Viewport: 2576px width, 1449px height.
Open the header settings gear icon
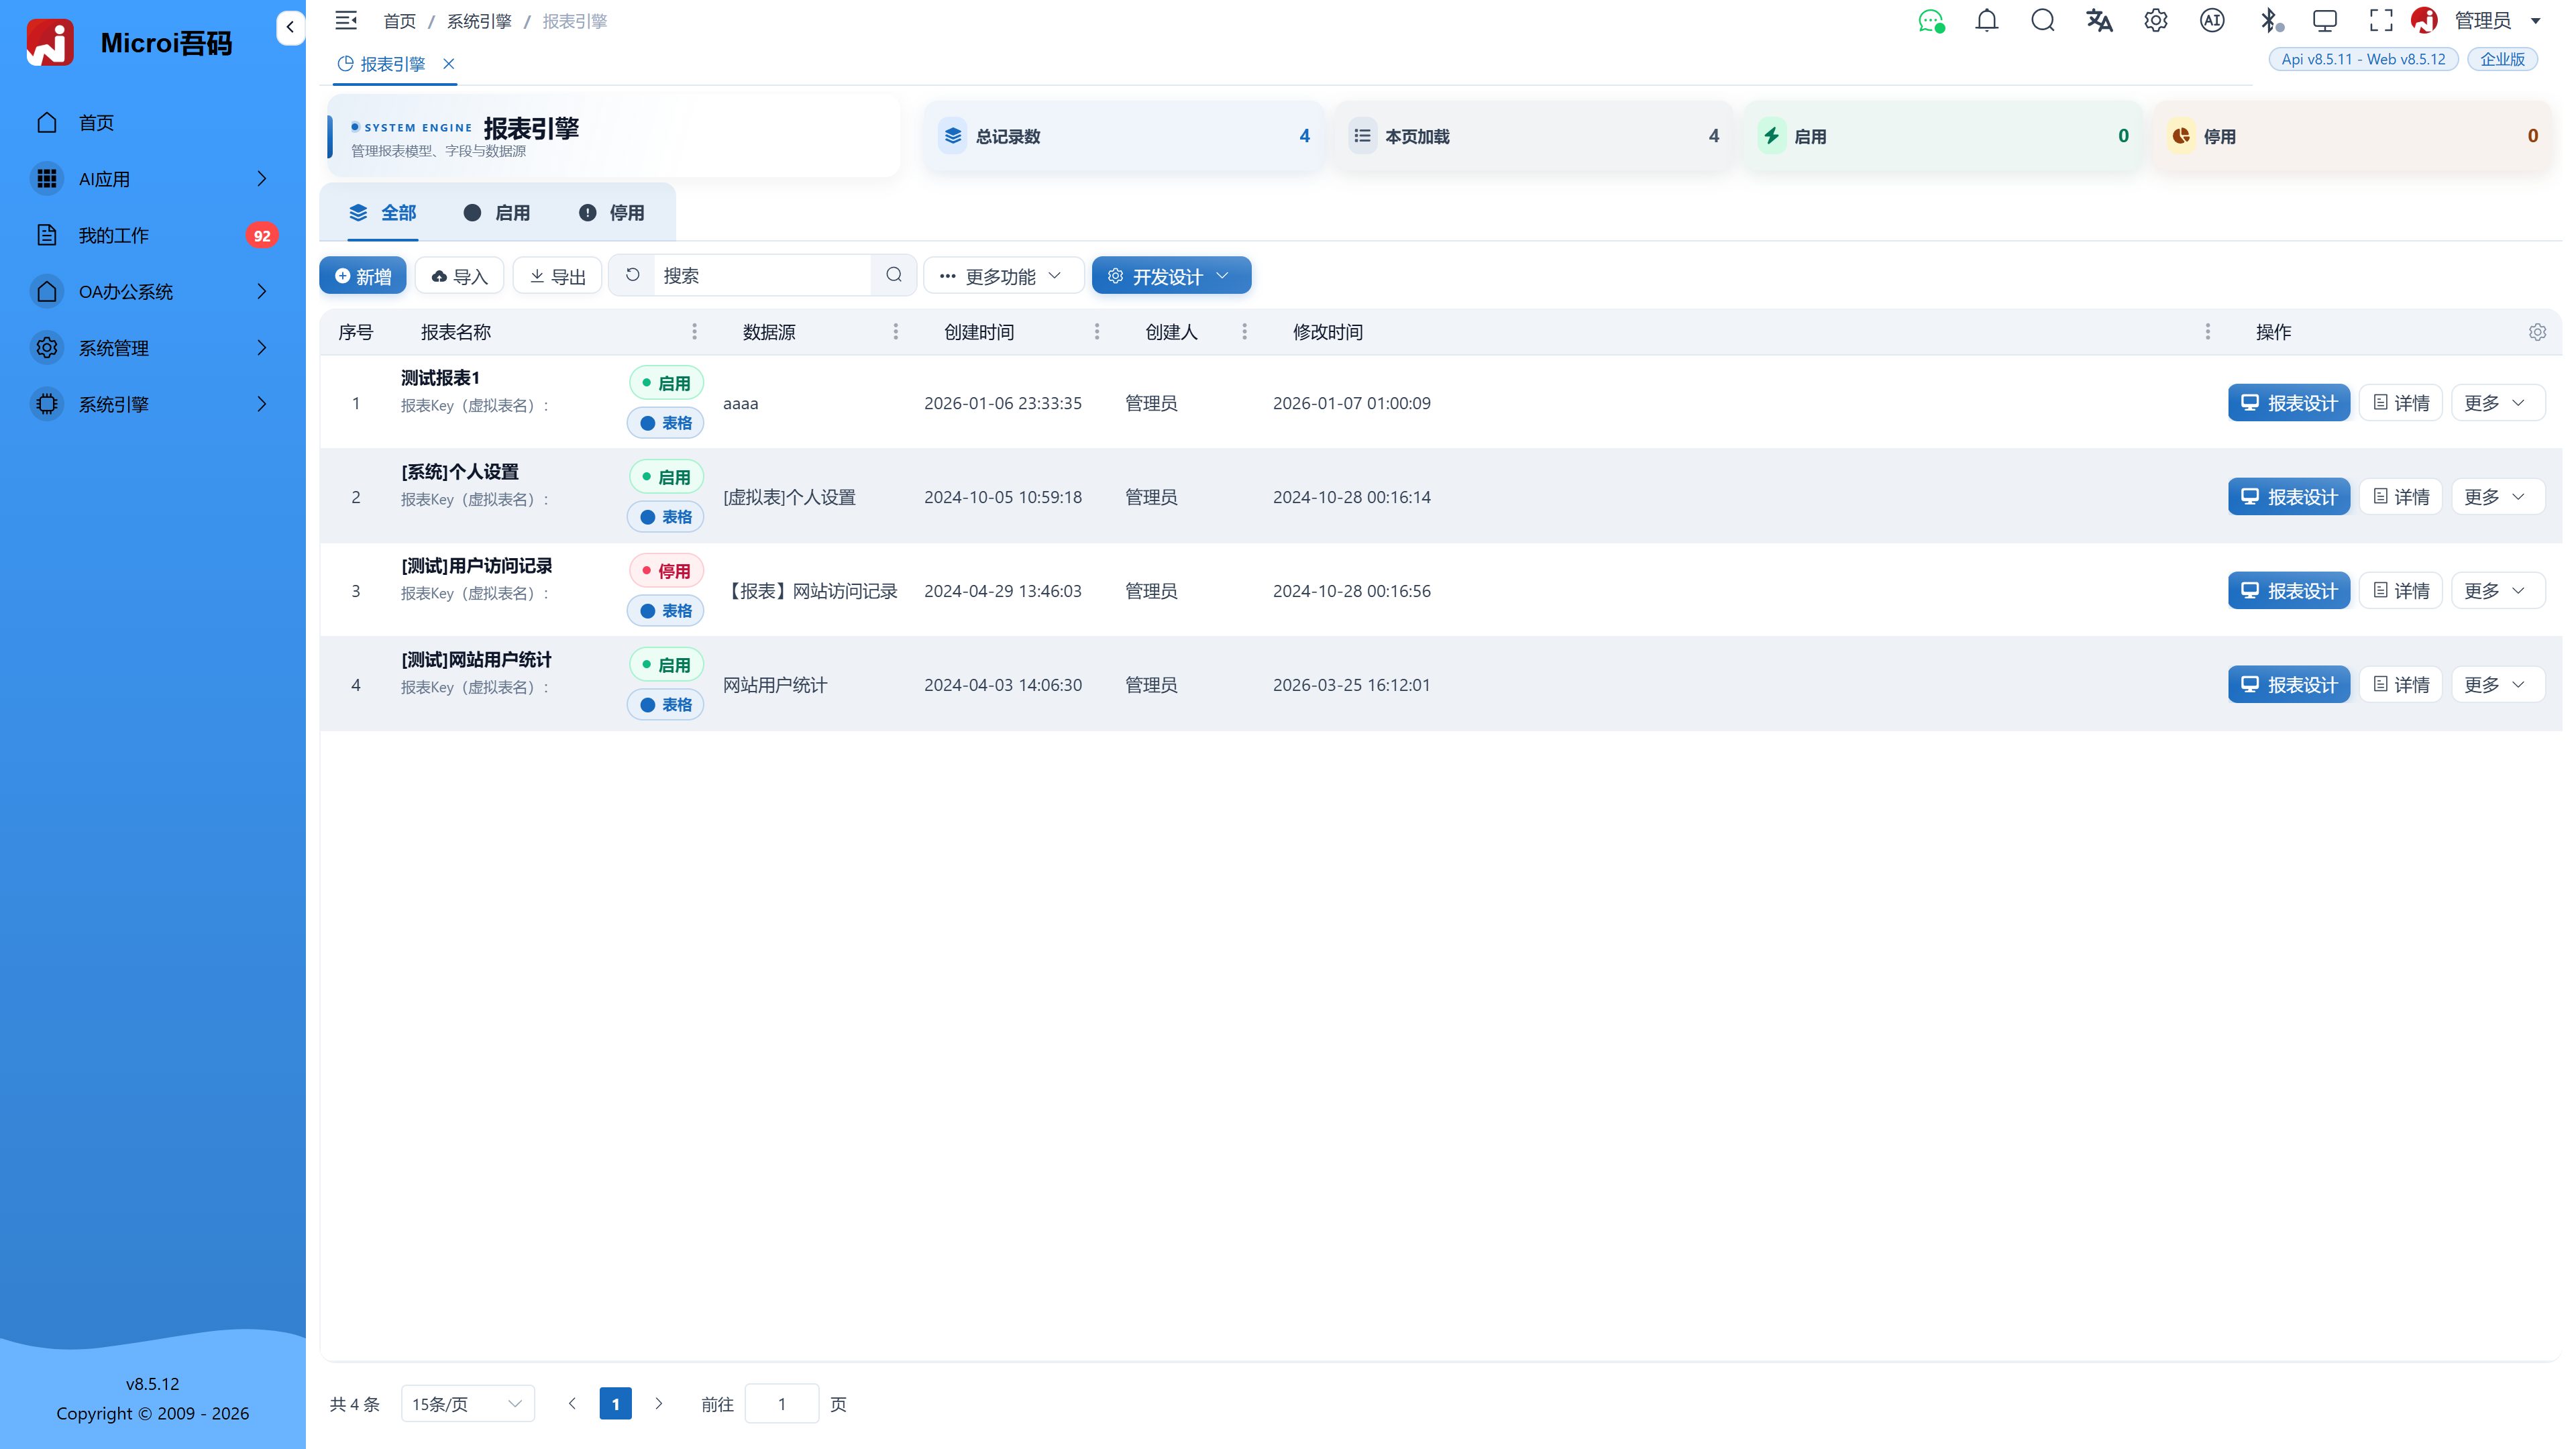[x=2156, y=20]
